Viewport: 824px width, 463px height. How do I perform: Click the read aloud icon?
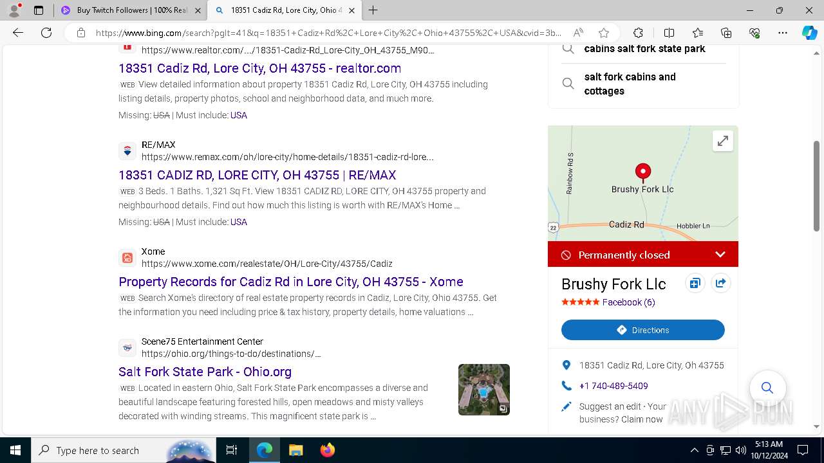[578, 33]
